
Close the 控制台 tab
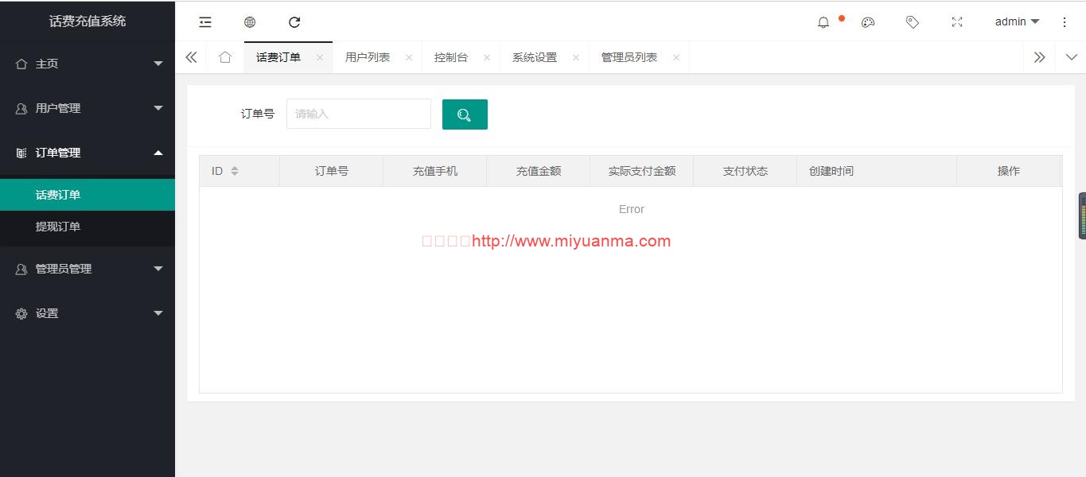coord(487,57)
